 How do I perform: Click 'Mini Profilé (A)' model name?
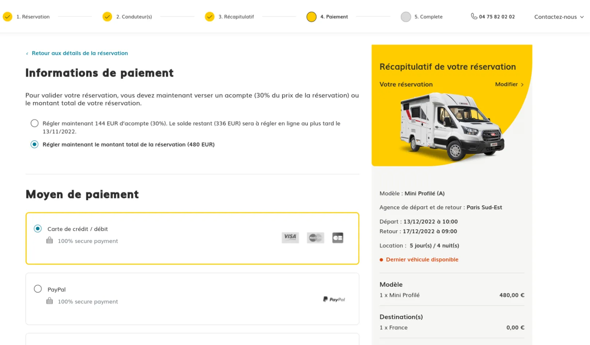pos(424,194)
